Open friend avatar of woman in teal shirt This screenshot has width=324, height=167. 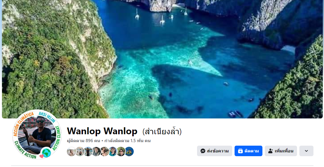[x=113, y=151]
